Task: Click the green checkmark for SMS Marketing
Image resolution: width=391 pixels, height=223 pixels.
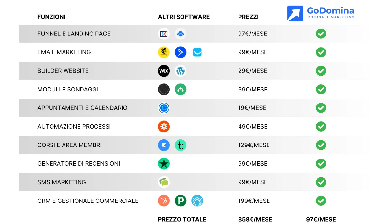Action: [321, 182]
